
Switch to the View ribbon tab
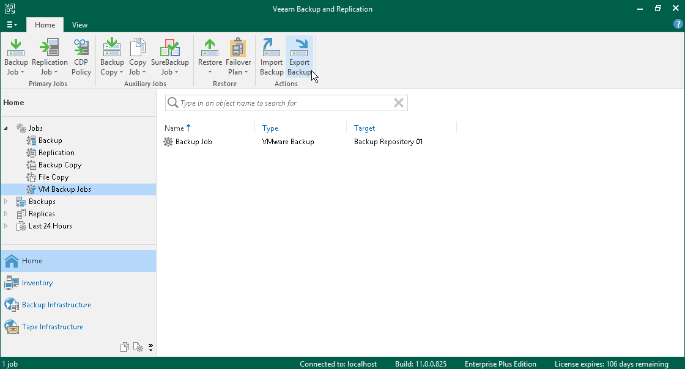tap(80, 25)
